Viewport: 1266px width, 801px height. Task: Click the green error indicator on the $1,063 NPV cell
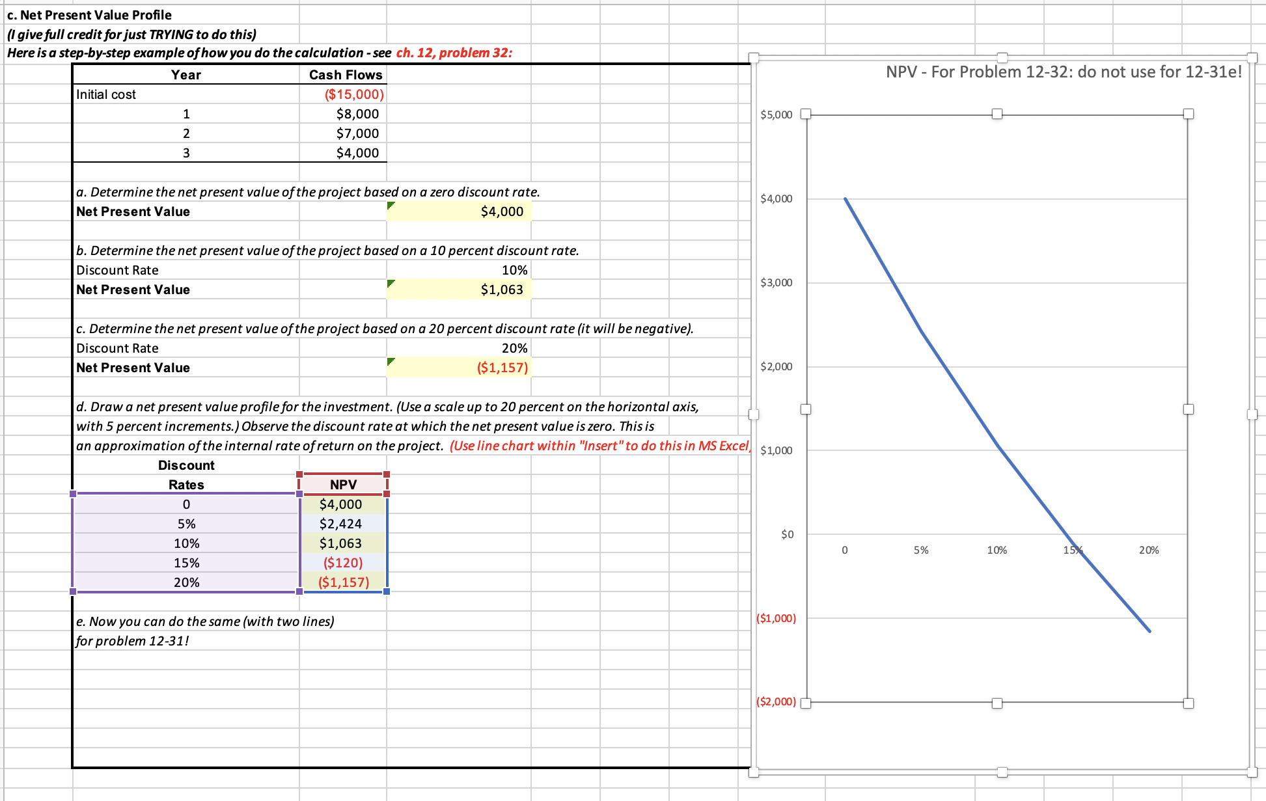click(391, 284)
